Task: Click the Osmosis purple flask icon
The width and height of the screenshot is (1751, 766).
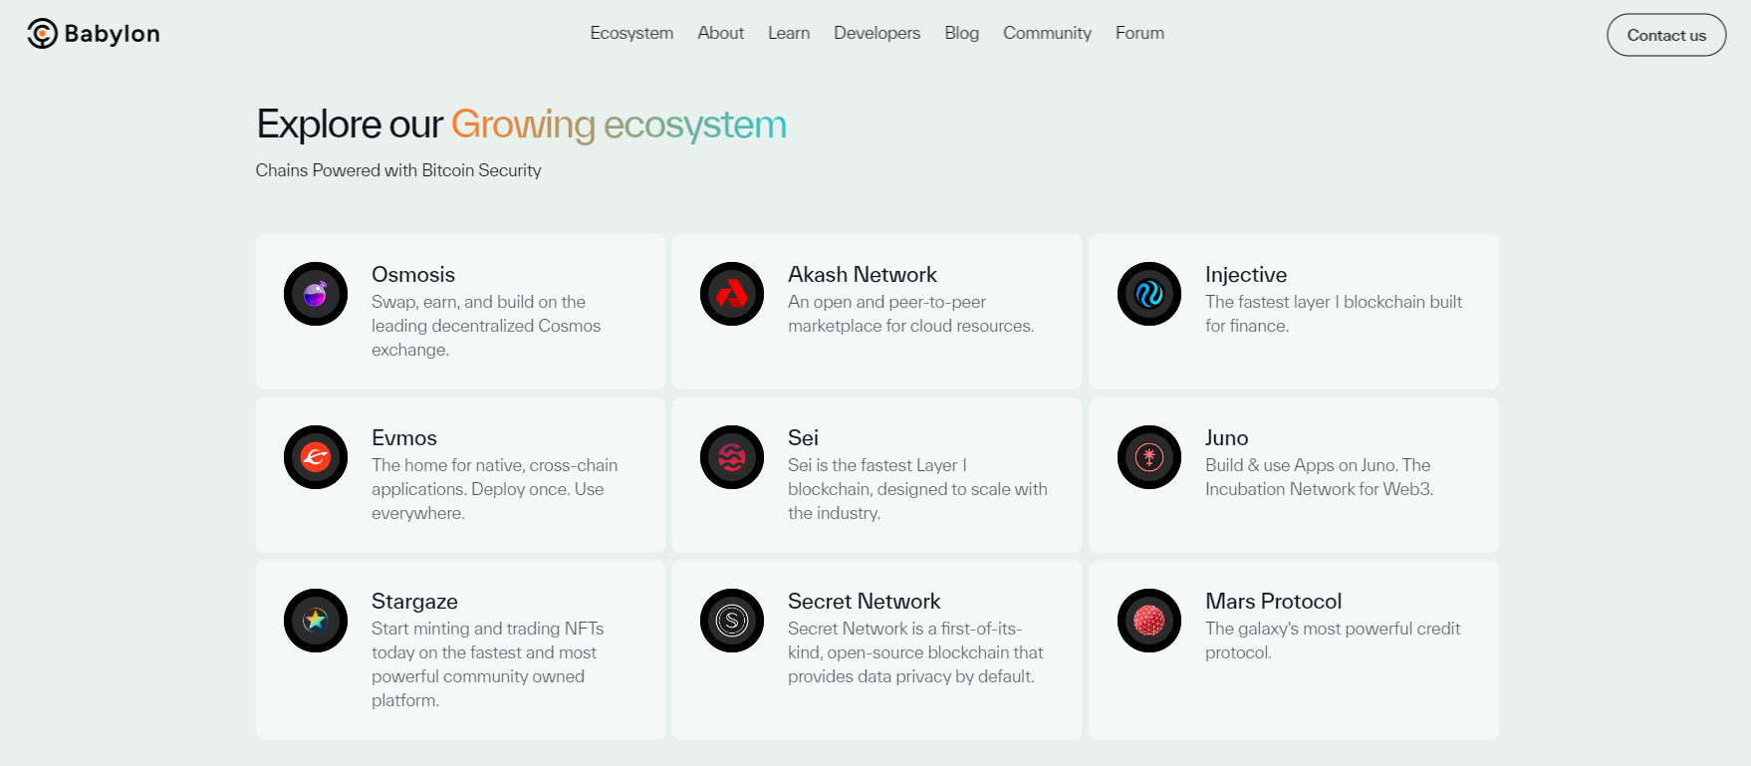Action: click(316, 294)
